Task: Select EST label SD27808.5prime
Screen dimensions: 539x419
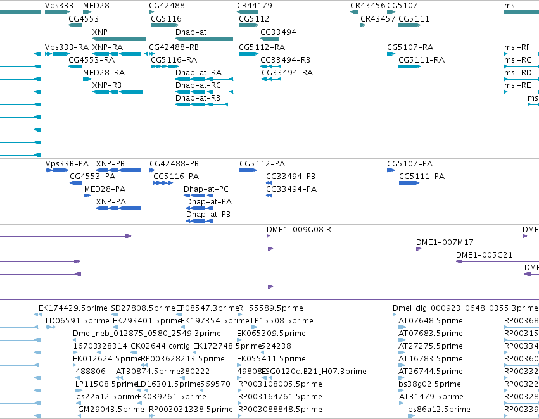Action: click(x=143, y=308)
